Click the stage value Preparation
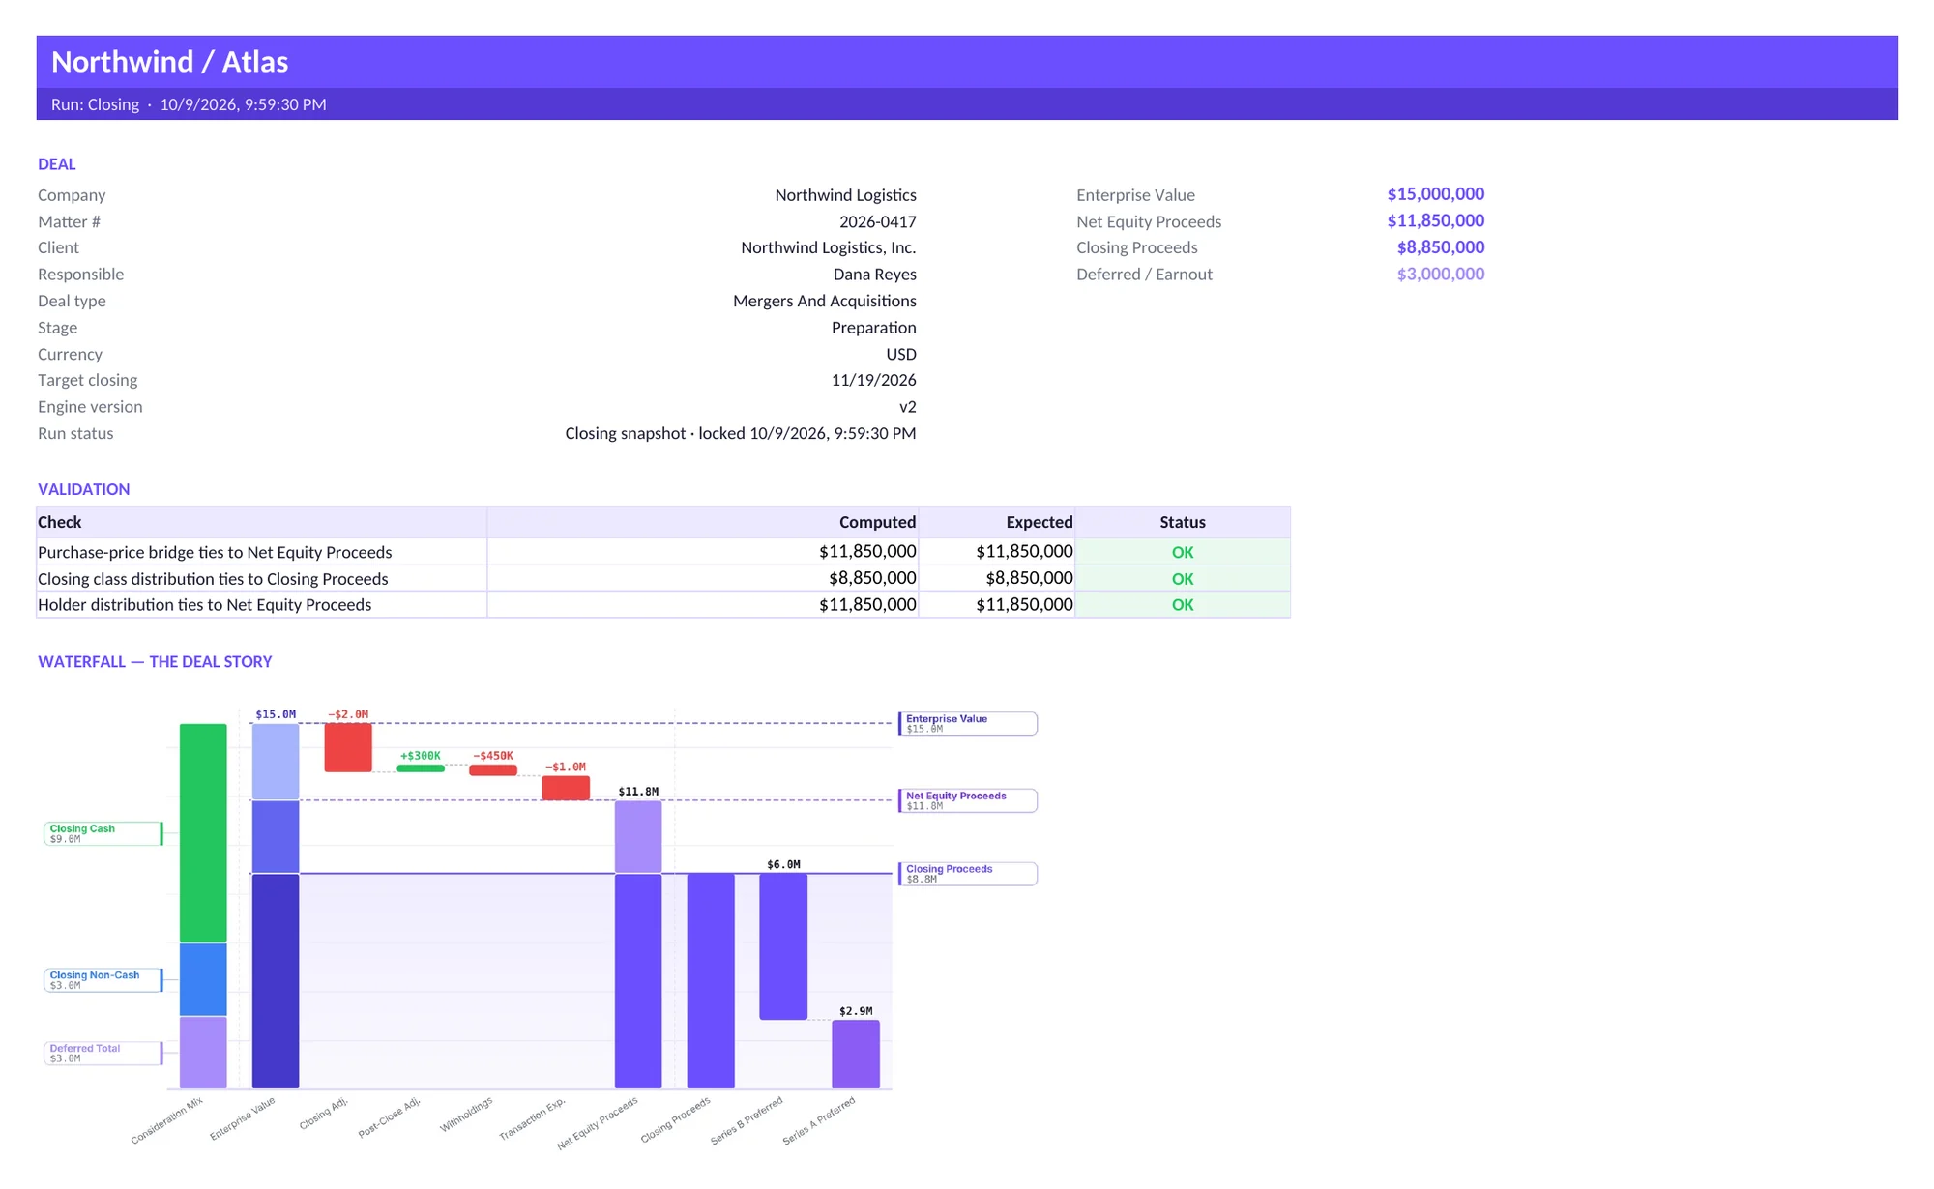Screen dimensions: 1934x1189 click(873, 328)
